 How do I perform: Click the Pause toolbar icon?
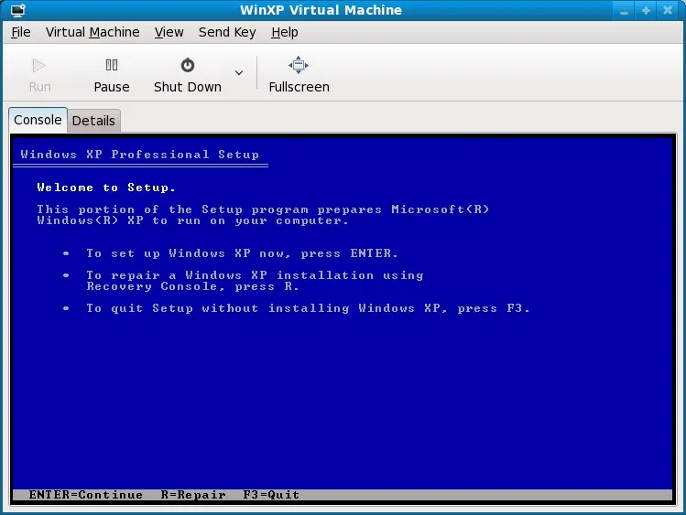112,66
